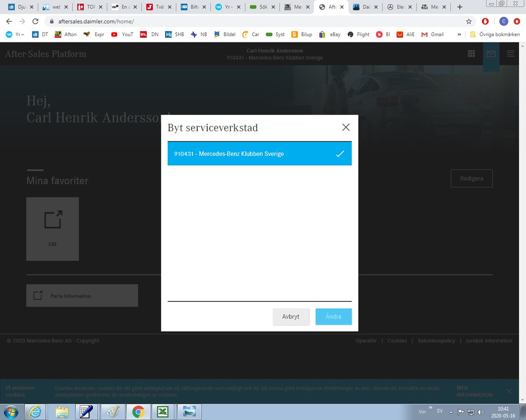Click the Avbryt button
526x420 pixels.
(290, 317)
